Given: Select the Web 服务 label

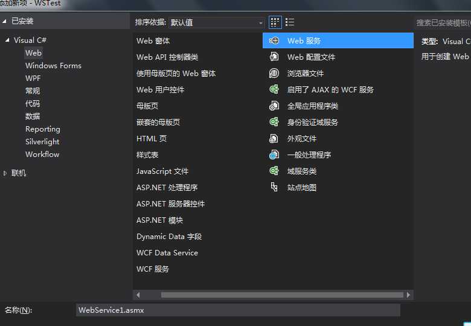Looking at the screenshot, I should pos(304,41).
